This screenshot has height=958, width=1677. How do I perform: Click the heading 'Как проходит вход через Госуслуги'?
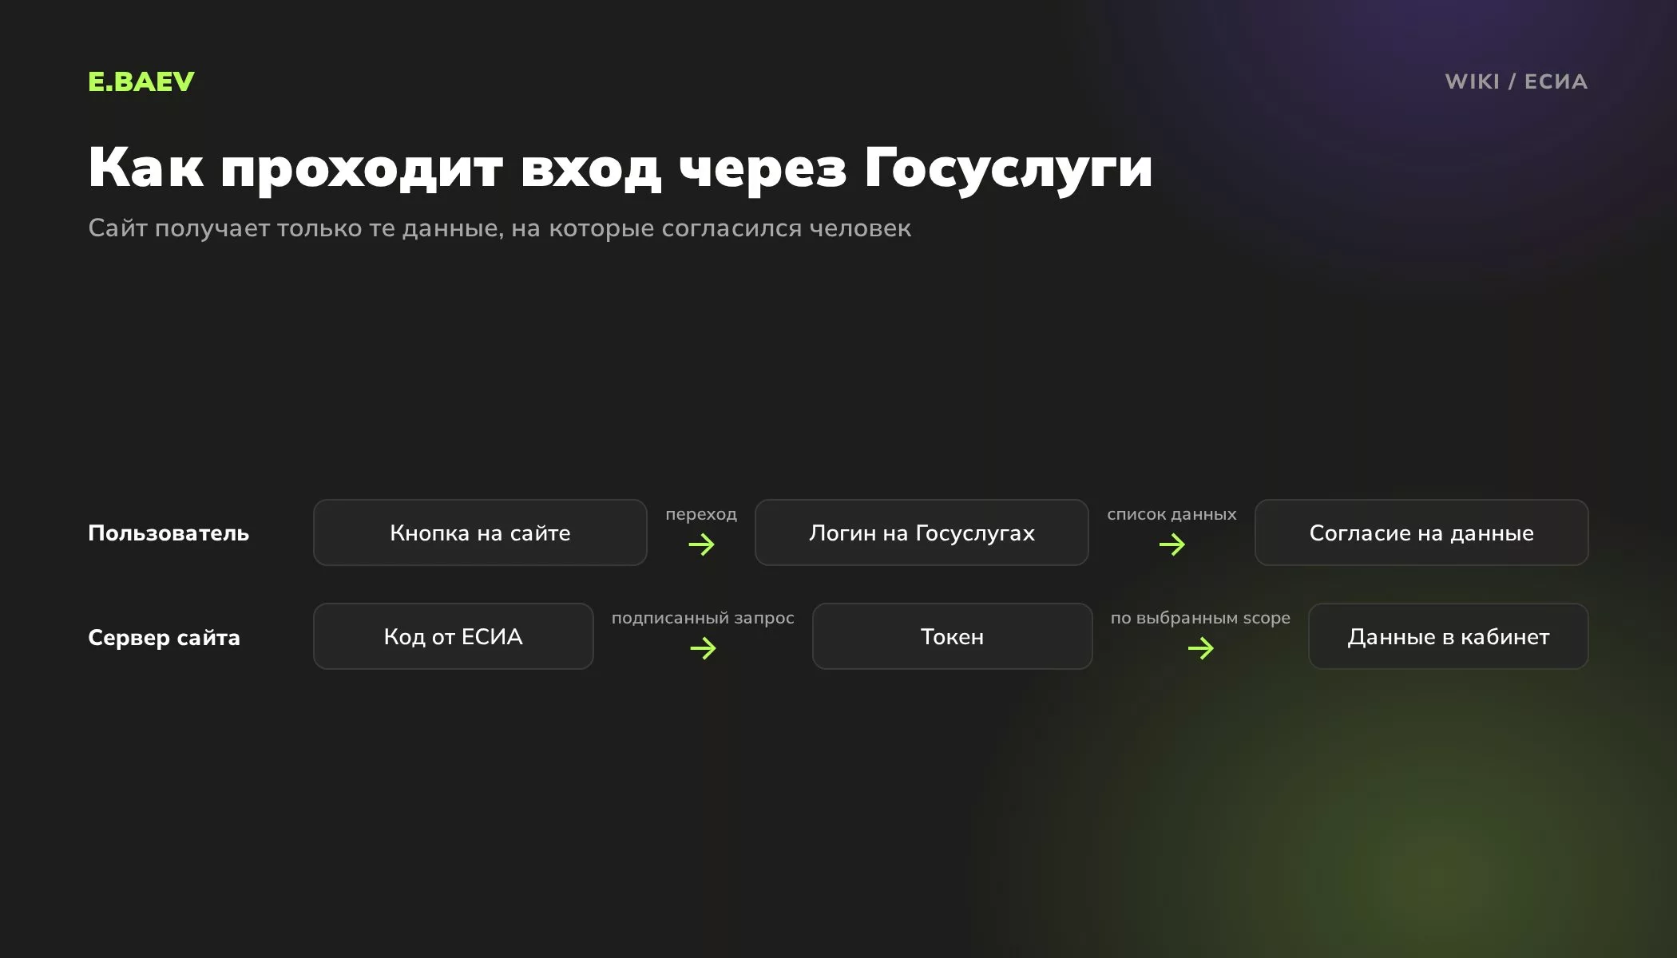620,168
